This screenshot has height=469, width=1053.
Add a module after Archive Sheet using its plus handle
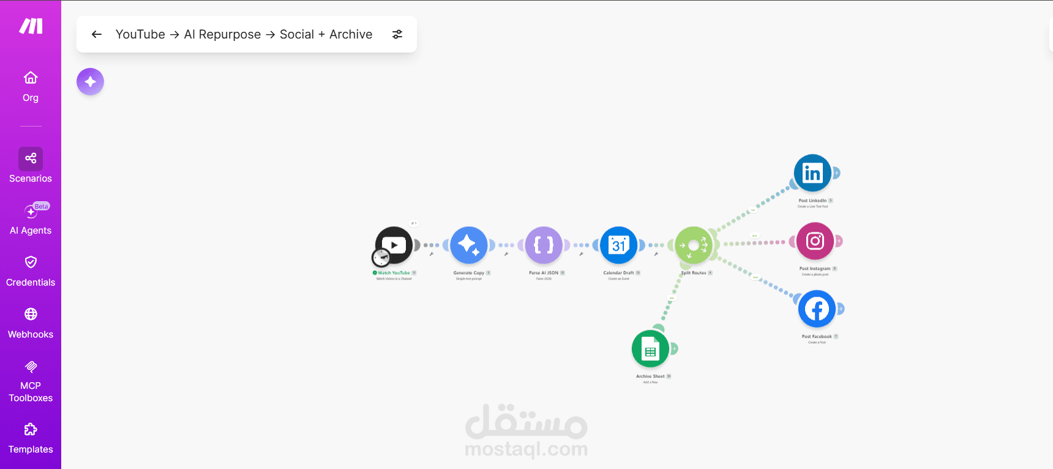(x=674, y=349)
